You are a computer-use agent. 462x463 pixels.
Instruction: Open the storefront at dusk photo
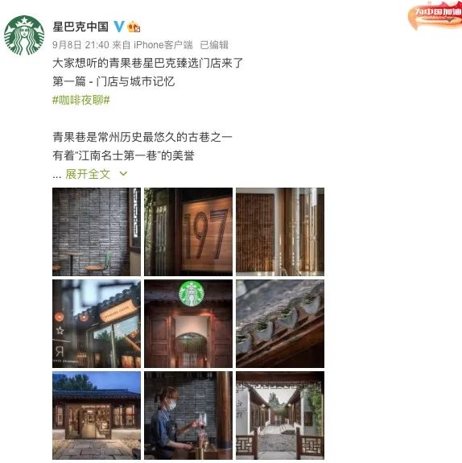(97, 415)
